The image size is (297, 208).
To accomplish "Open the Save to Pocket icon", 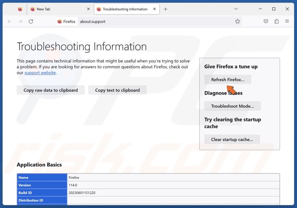I will click(x=266, y=21).
